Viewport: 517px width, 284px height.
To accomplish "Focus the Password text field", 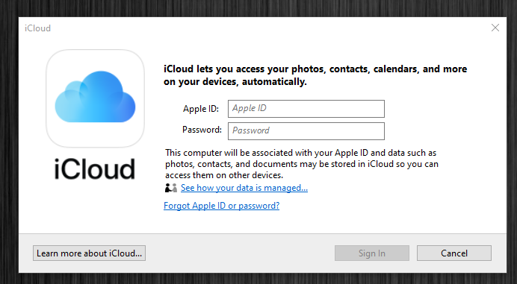I will (306, 131).
